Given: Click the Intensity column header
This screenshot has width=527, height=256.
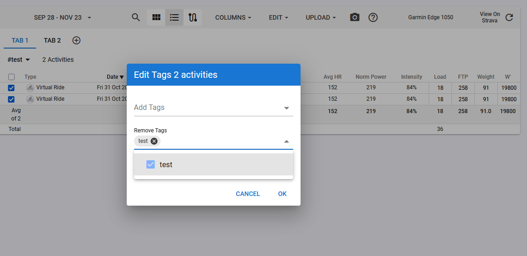Looking at the screenshot, I should click(x=411, y=76).
